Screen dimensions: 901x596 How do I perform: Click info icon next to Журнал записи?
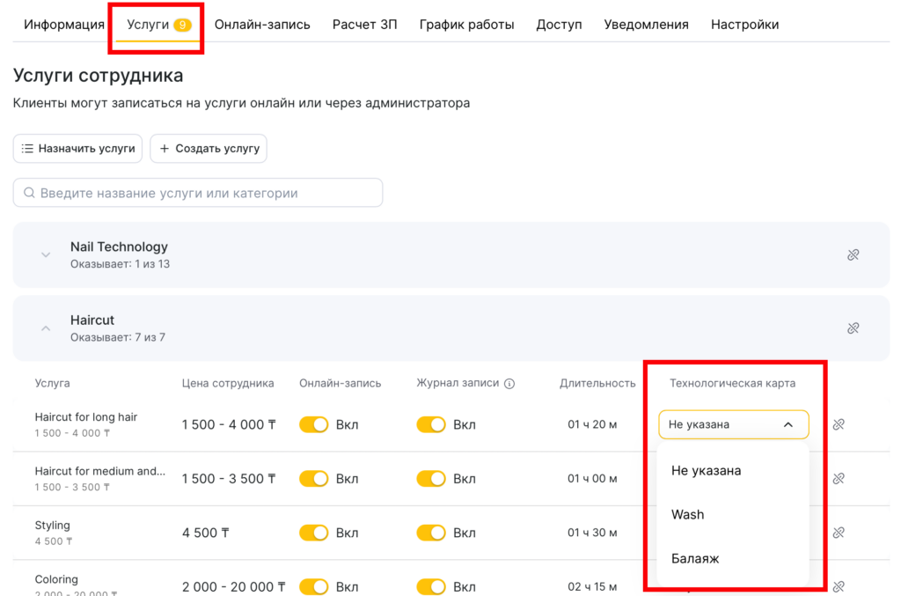pyautogui.click(x=509, y=384)
